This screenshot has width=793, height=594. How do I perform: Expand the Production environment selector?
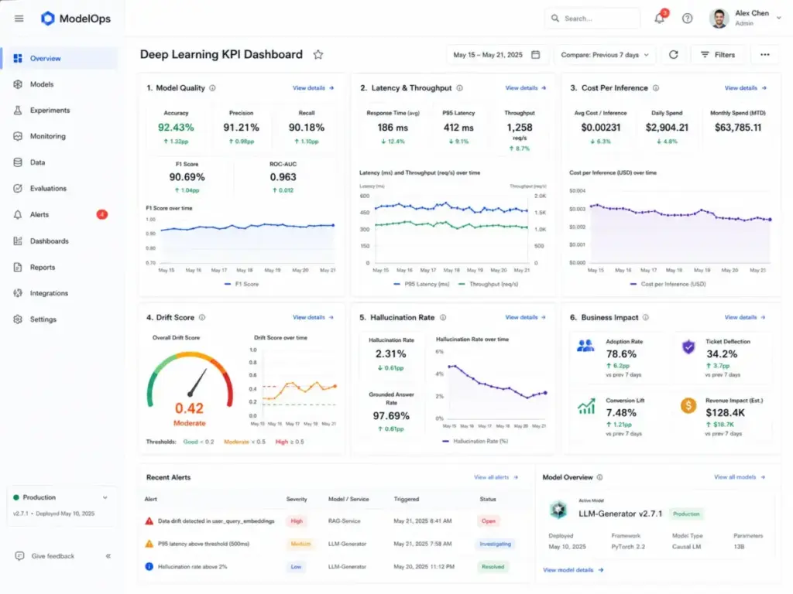click(x=61, y=497)
